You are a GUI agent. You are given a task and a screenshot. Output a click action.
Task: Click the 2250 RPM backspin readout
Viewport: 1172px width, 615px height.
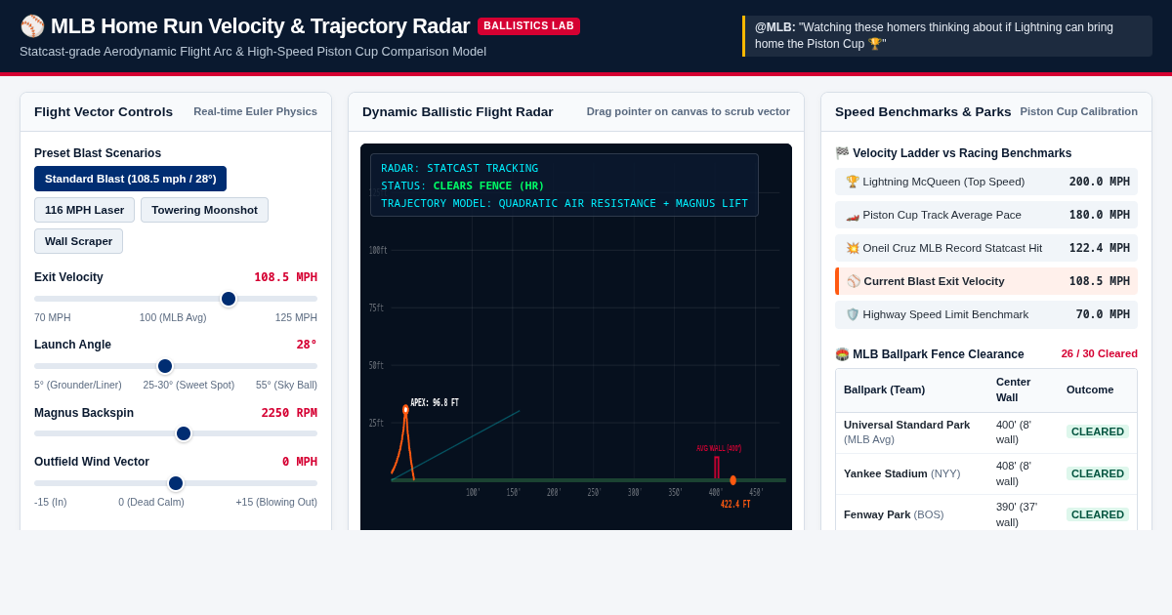coord(289,413)
